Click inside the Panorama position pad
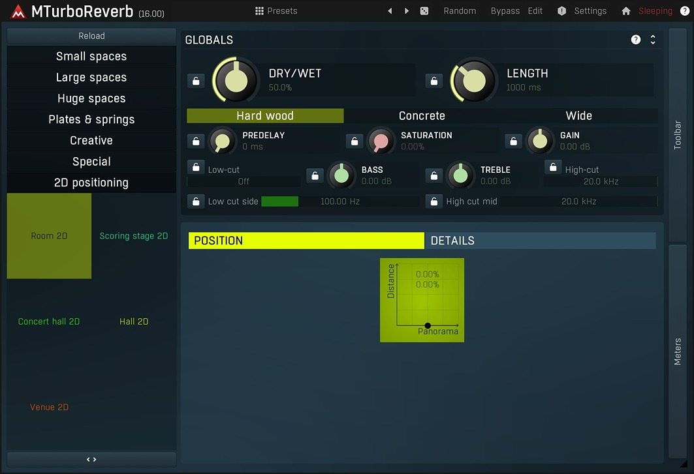The width and height of the screenshot is (694, 474). (x=422, y=300)
